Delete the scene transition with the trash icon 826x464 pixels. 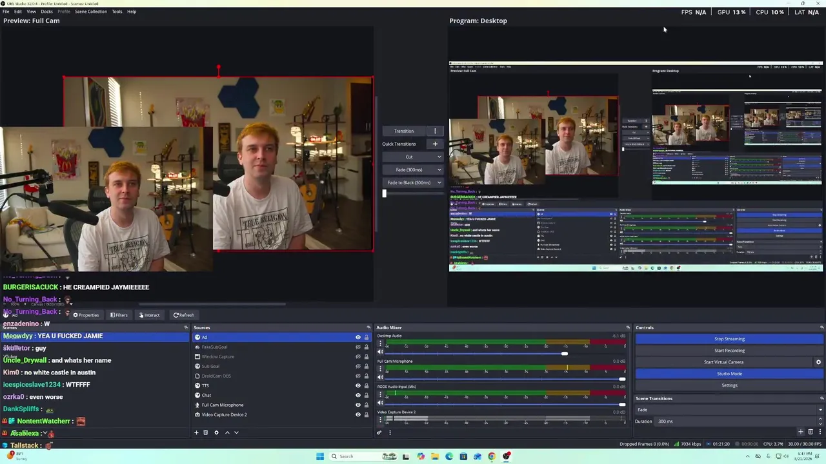tap(811, 432)
